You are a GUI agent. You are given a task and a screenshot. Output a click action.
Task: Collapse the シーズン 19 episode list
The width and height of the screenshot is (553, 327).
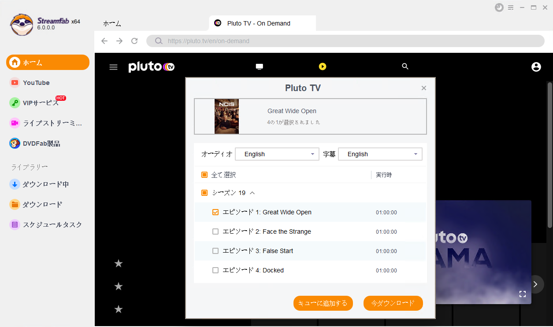[252, 193]
